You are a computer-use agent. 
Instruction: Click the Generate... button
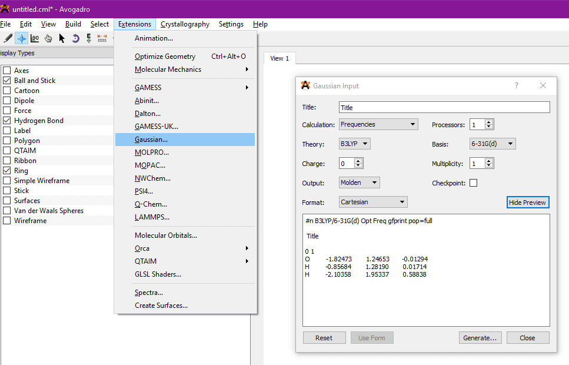[x=480, y=338]
